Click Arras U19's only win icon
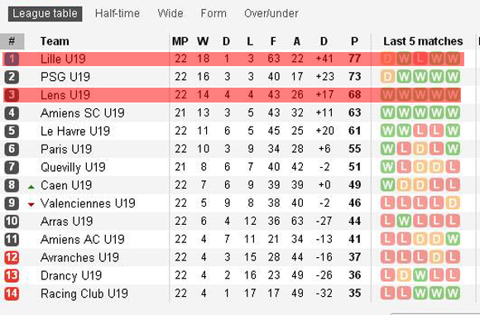This screenshot has height=315, width=480. [404, 221]
